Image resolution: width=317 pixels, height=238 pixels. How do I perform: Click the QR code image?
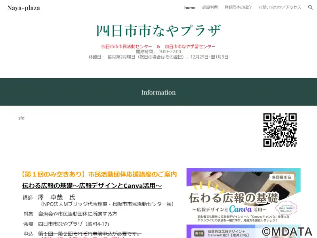pyautogui.click(x=280, y=130)
